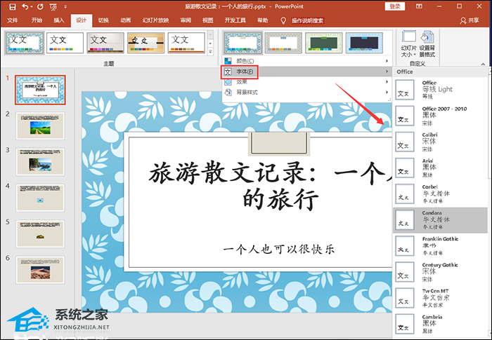
Task: Open the 背景样式 submenu
Action: click(307, 92)
